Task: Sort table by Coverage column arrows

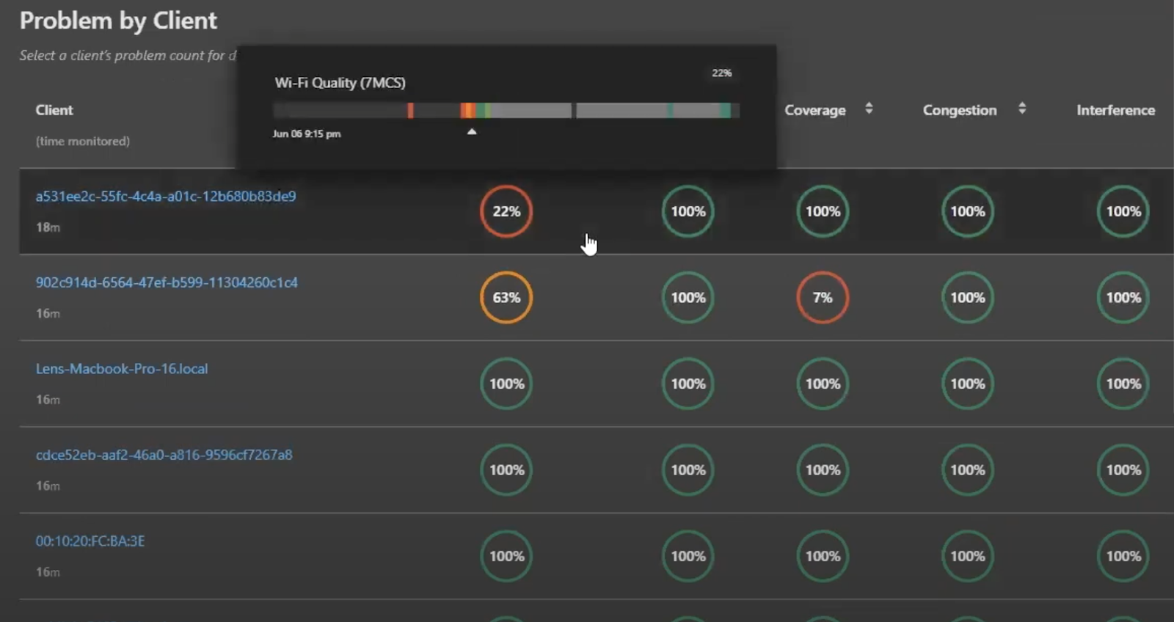Action: tap(869, 109)
